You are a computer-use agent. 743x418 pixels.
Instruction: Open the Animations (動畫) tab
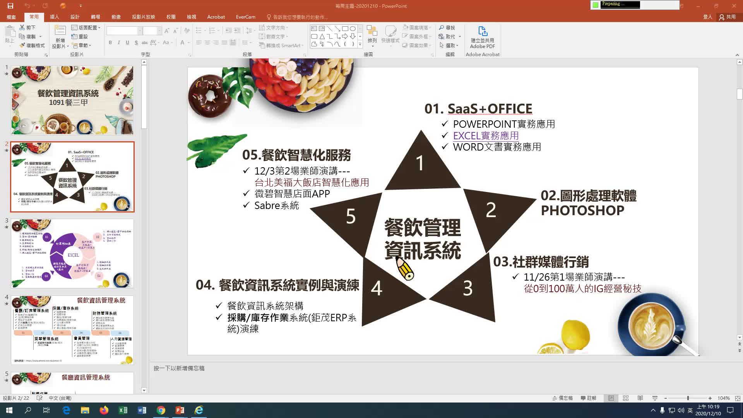(116, 17)
